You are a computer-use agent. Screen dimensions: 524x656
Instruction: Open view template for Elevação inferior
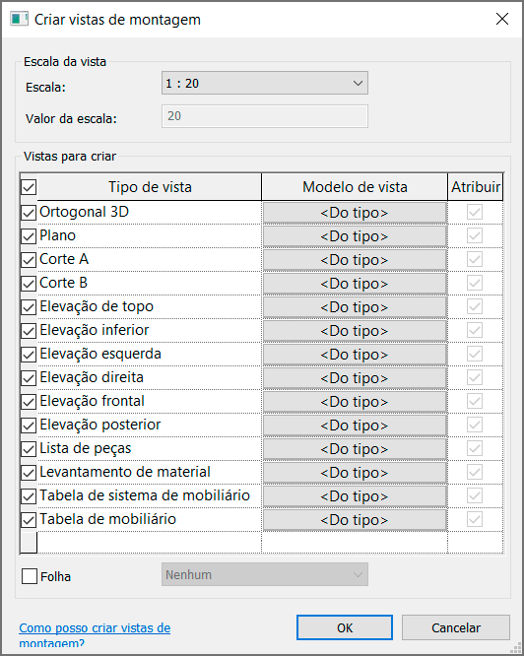[x=355, y=331]
